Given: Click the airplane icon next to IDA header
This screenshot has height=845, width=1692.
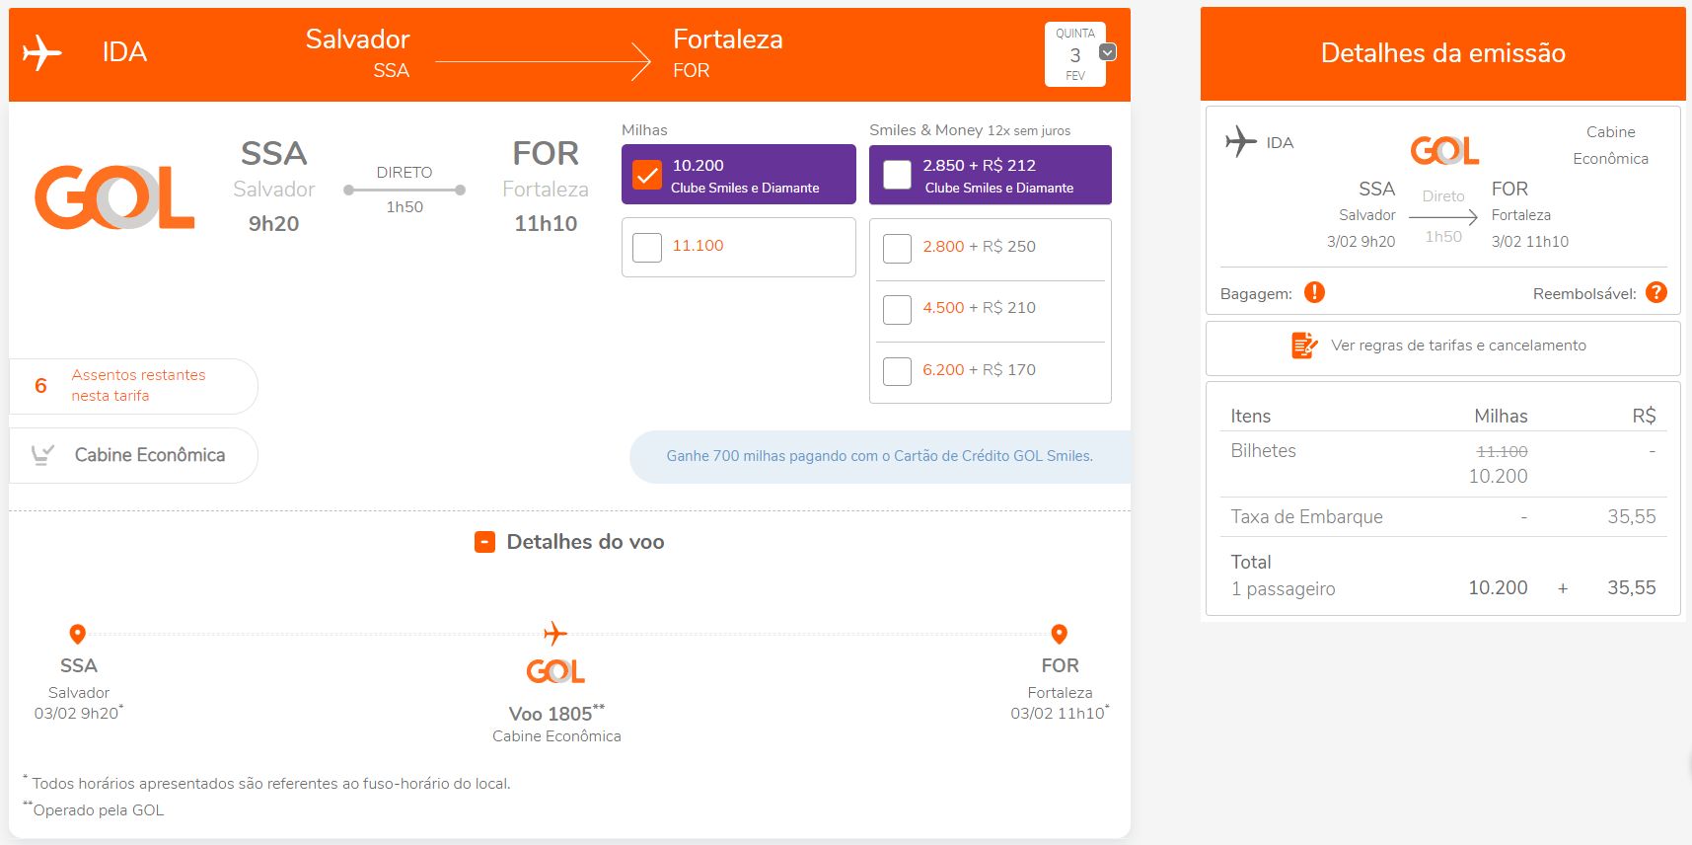Looking at the screenshot, I should 41,51.
